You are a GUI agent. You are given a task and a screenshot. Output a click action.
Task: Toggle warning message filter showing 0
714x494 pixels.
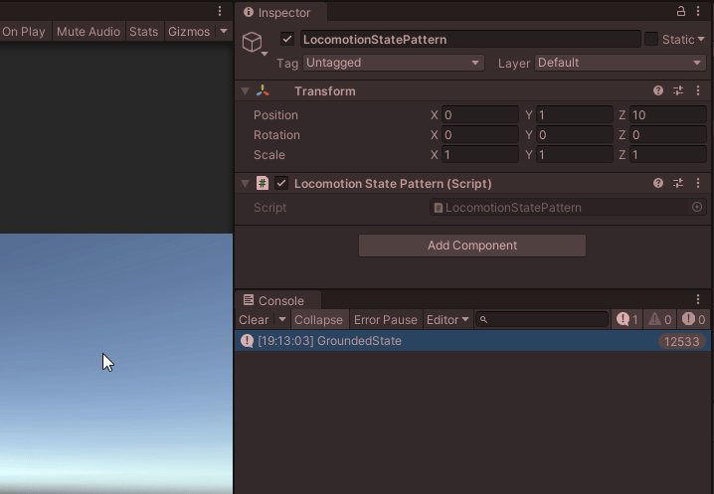pyautogui.click(x=660, y=320)
